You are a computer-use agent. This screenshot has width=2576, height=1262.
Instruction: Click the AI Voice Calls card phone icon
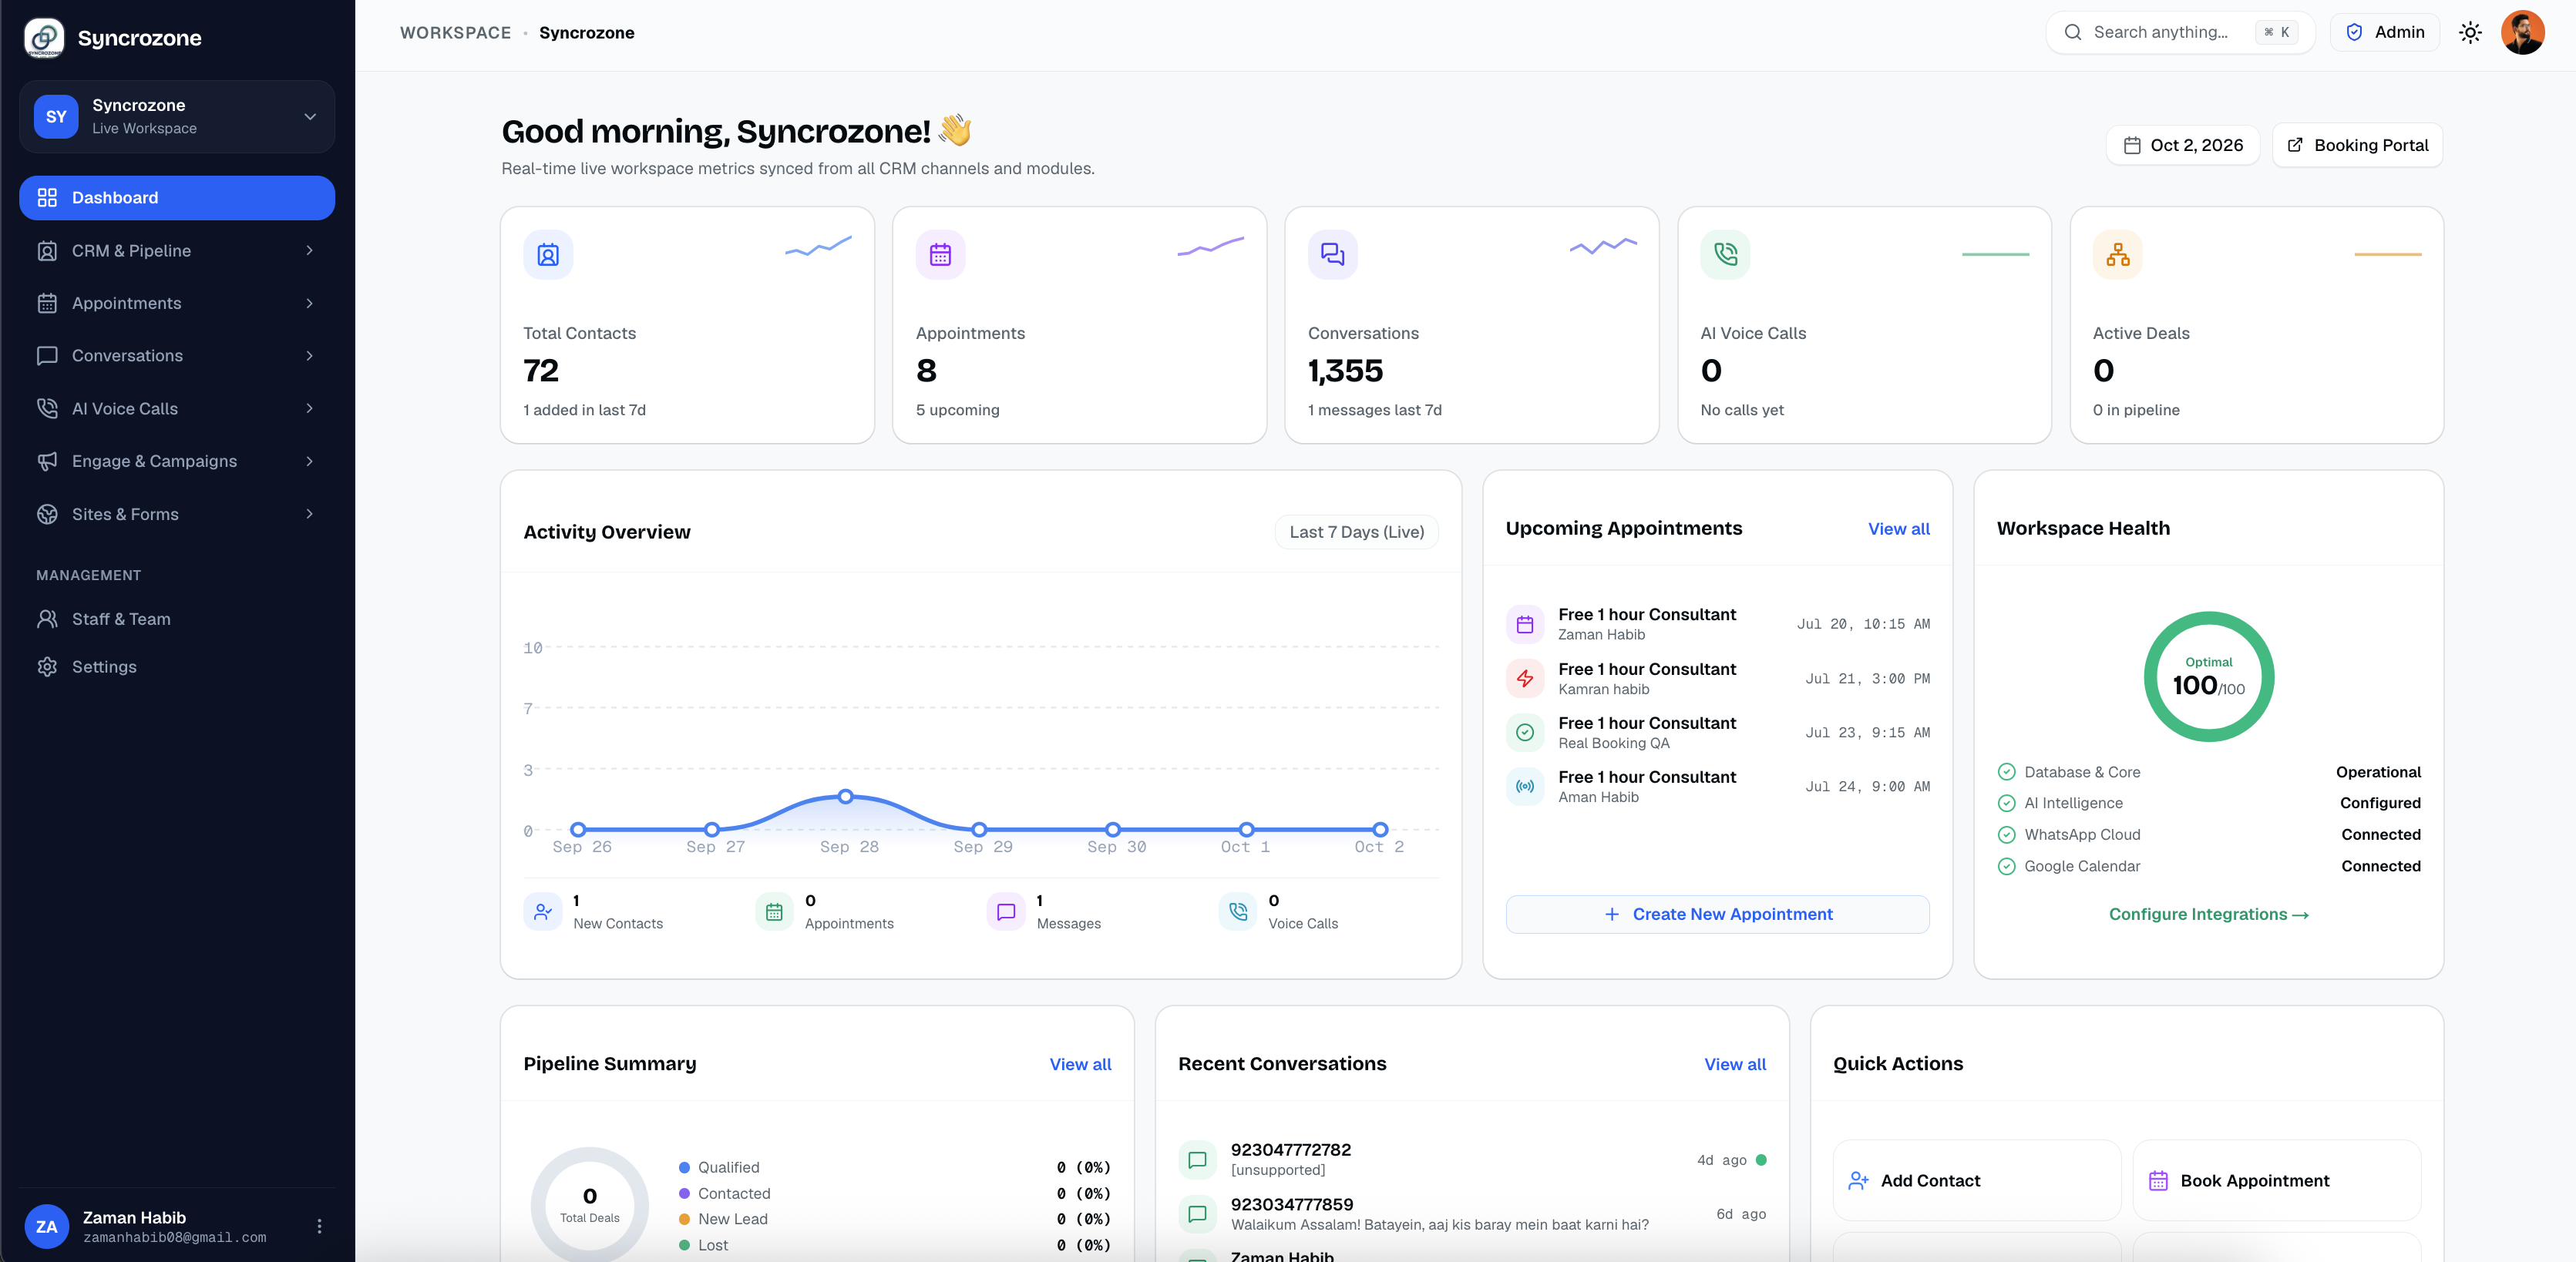pos(1725,255)
